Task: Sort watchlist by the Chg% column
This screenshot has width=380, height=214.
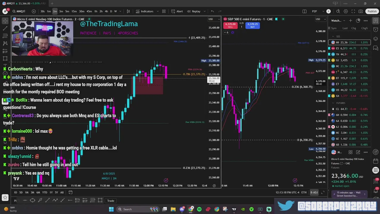Action: point(364,28)
